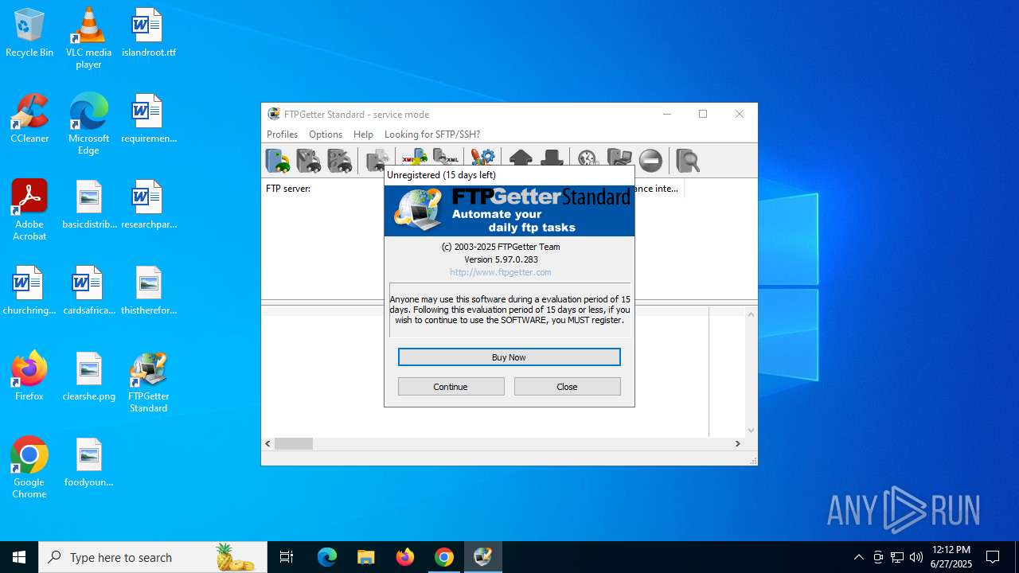The height and width of the screenshot is (573, 1019).
Task: Select the requiremen... desktop document
Action: point(149,119)
